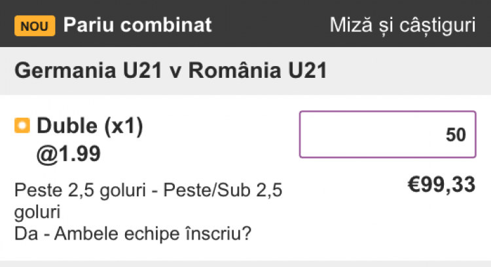Screen dimensions: 491x267
Task: Click the gray strip below the bet panel
Action: [245, 263]
